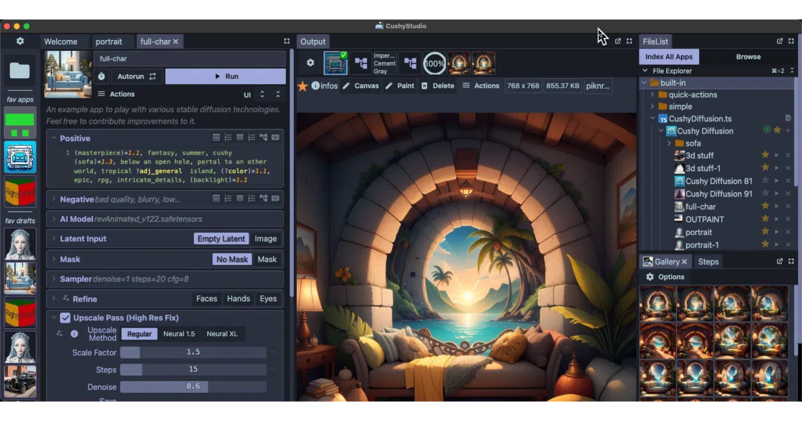This screenshot has height=421, width=802.
Task: Click the 100% progress circle
Action: (x=434, y=63)
